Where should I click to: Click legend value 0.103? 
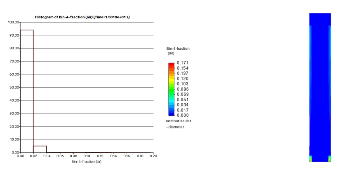pyautogui.click(x=183, y=84)
